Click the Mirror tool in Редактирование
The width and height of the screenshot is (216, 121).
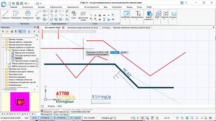[x=56, y=15]
